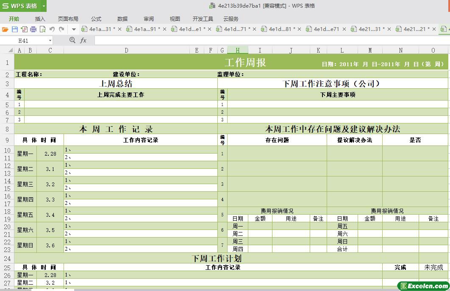Click the Print icon
Image resolution: width=450 pixels, height=291 pixels.
(x=33, y=29)
